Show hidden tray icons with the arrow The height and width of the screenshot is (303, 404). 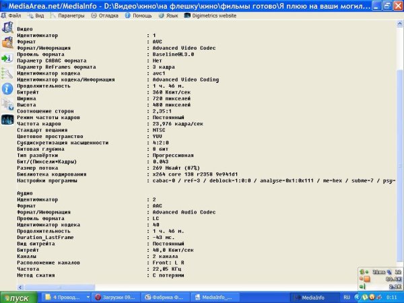[357, 298]
